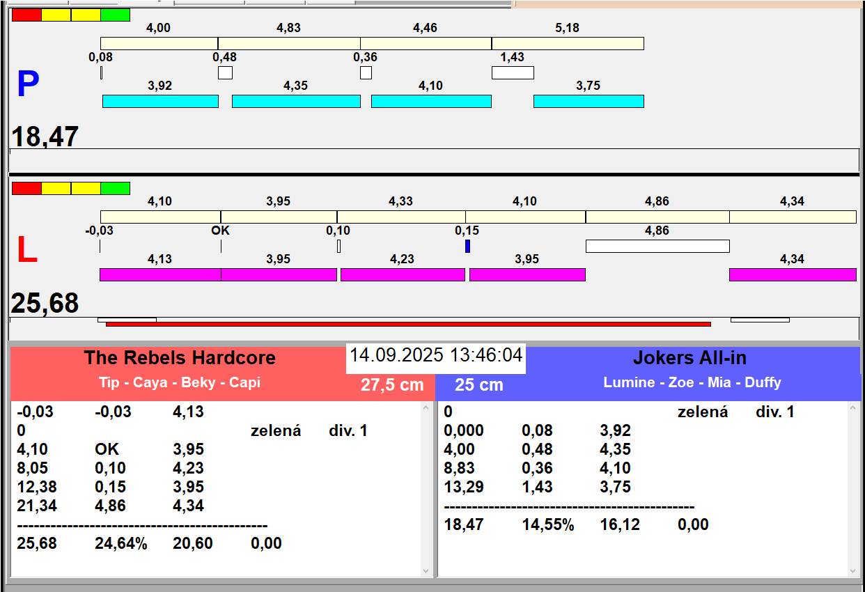
Task: Click the 21,34 cell in Rebels list
Action: pyautogui.click(x=37, y=506)
